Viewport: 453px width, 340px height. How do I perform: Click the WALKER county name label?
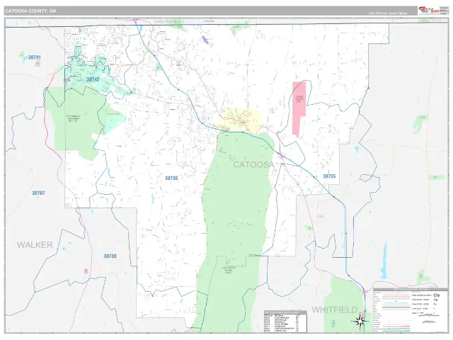click(35, 245)
